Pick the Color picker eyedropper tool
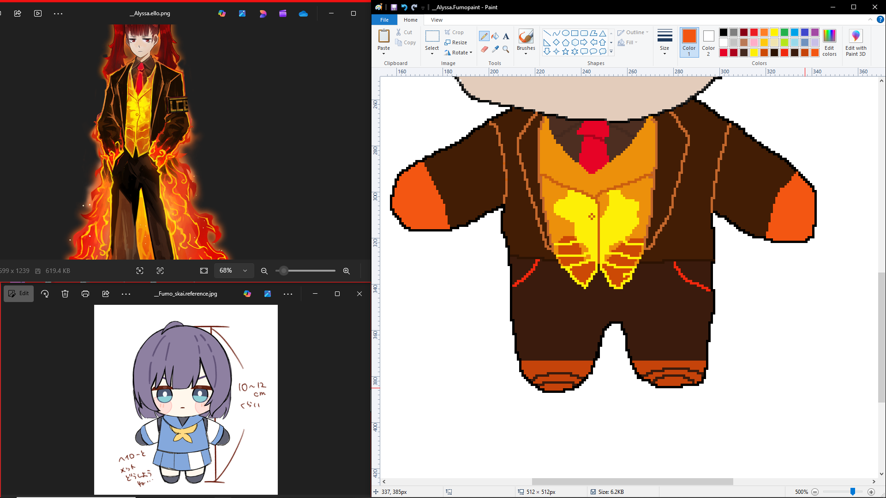Image resolution: width=886 pixels, height=498 pixels. [495, 49]
